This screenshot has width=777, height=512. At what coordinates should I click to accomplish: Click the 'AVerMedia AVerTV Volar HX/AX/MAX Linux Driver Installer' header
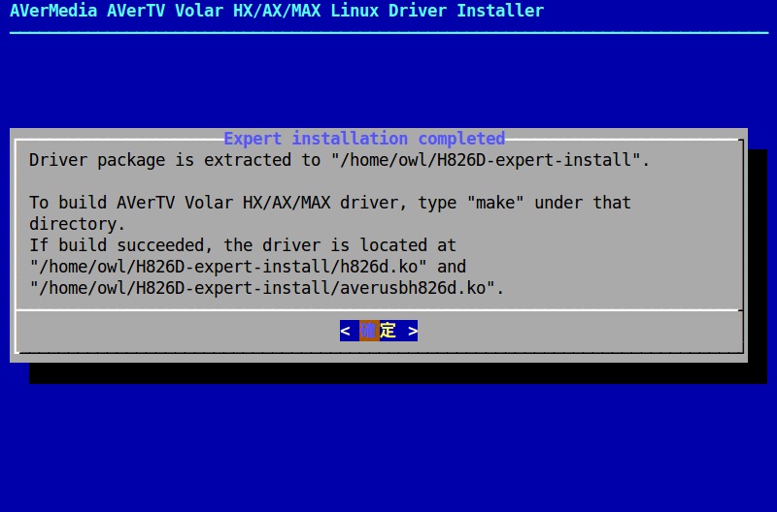pyautogui.click(x=277, y=11)
